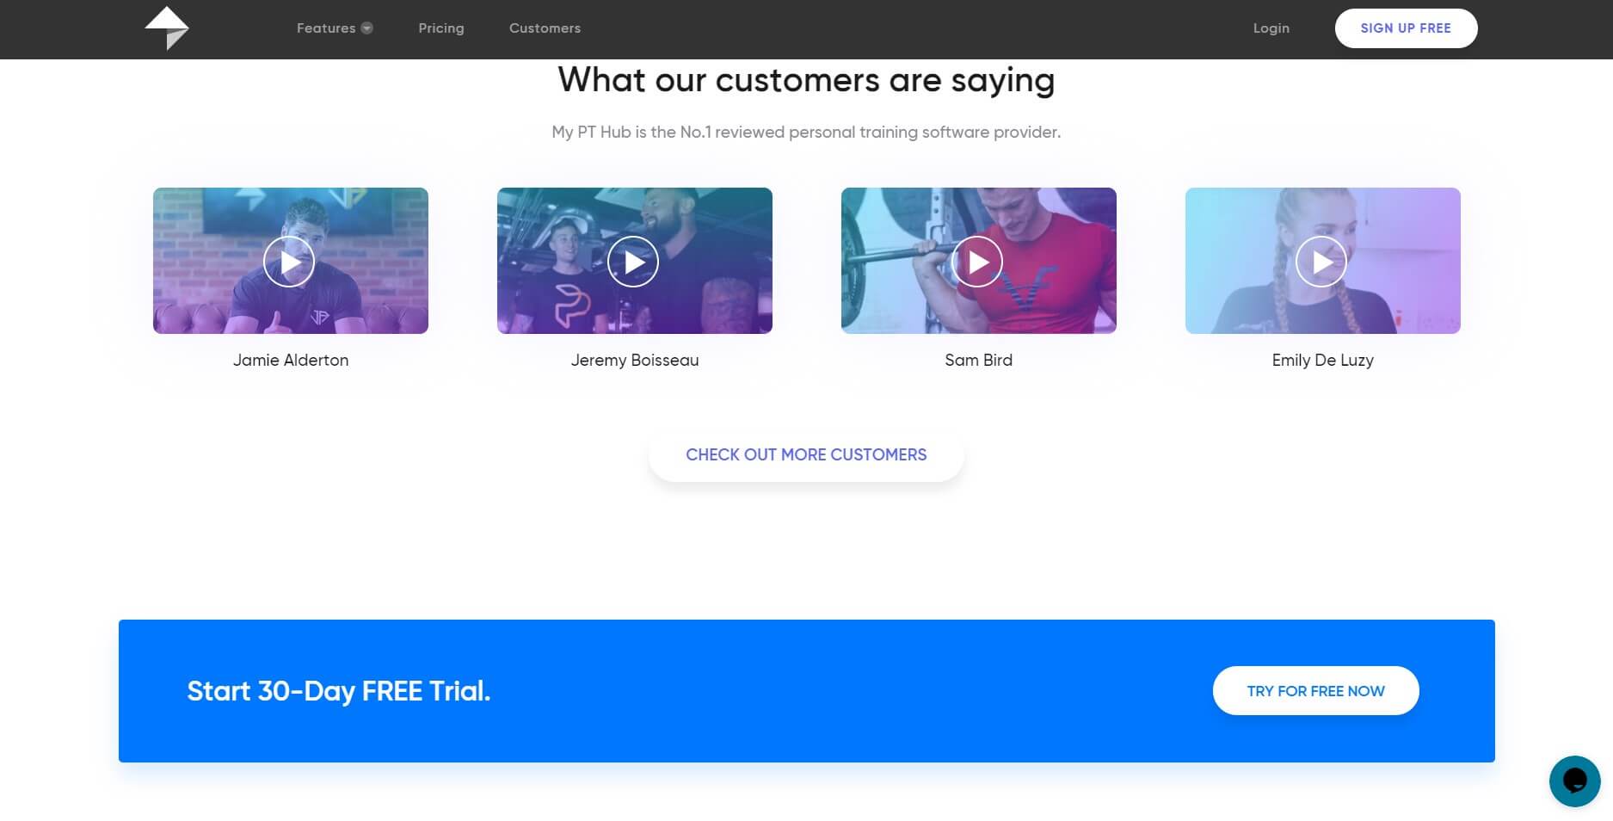
Task: Click CHECK OUT MORE CUSTOMERS button
Action: [x=806, y=455]
